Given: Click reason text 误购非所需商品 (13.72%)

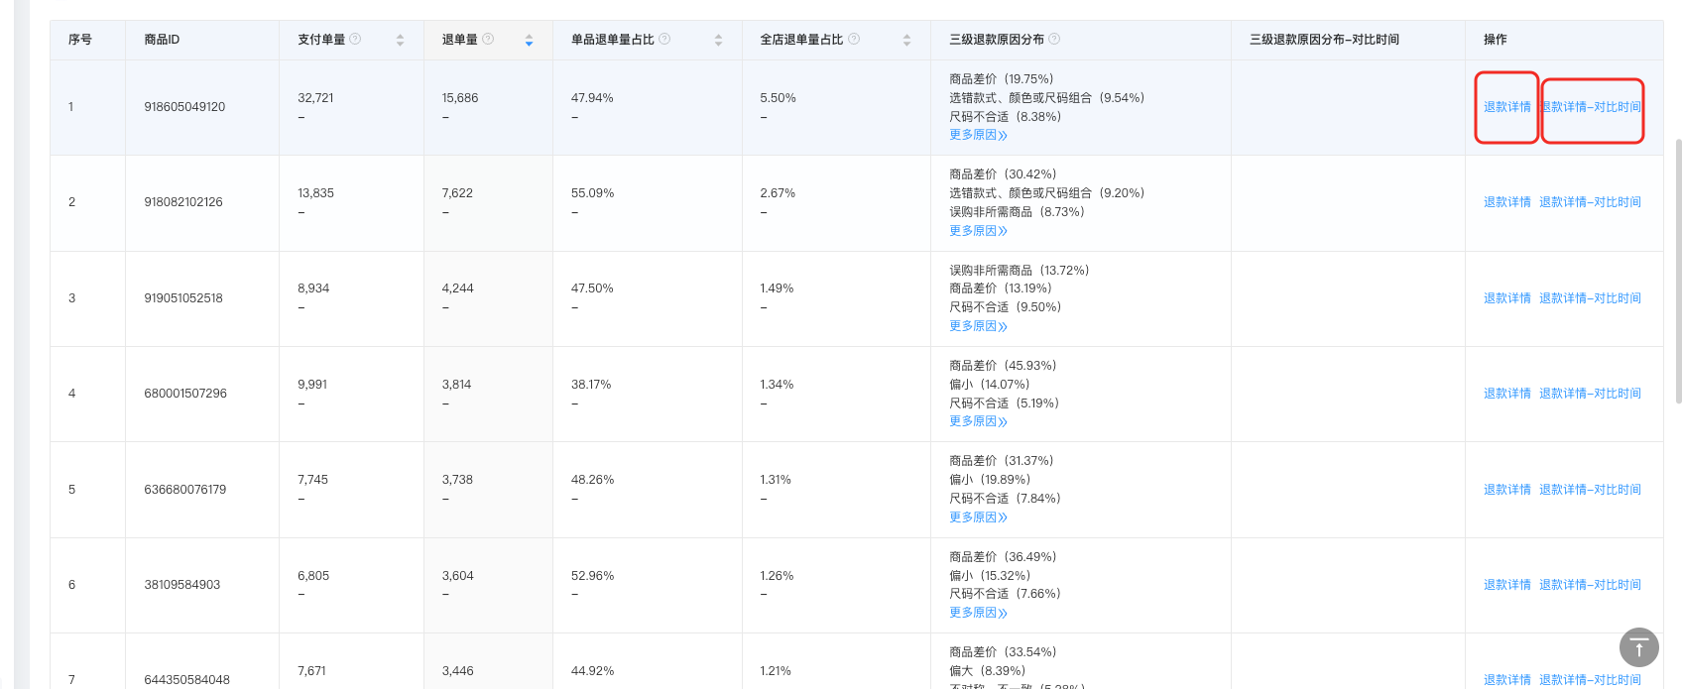Looking at the screenshot, I should [x=1020, y=271].
